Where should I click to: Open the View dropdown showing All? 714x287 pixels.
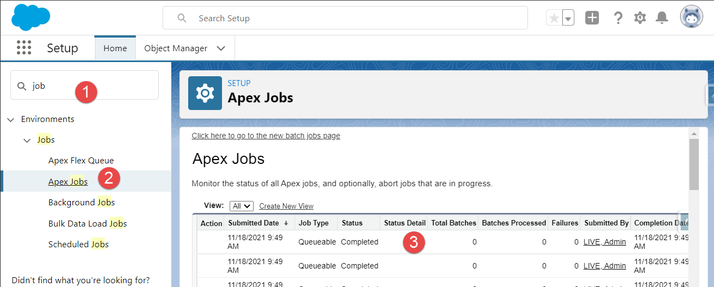[242, 206]
